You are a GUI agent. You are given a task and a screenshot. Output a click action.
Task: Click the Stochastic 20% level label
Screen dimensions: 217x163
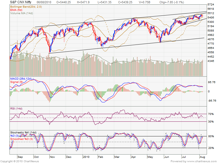point(210,148)
